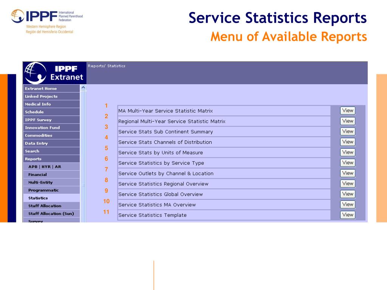The width and height of the screenshot is (387, 290).
Task: Open Linked Projects menu item
Action: (51, 96)
